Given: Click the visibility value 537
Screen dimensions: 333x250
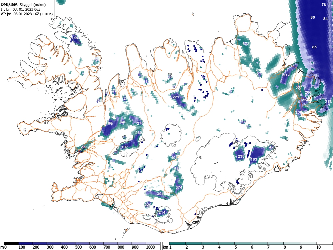Looking at the screenshot, I should (x=299, y=87).
